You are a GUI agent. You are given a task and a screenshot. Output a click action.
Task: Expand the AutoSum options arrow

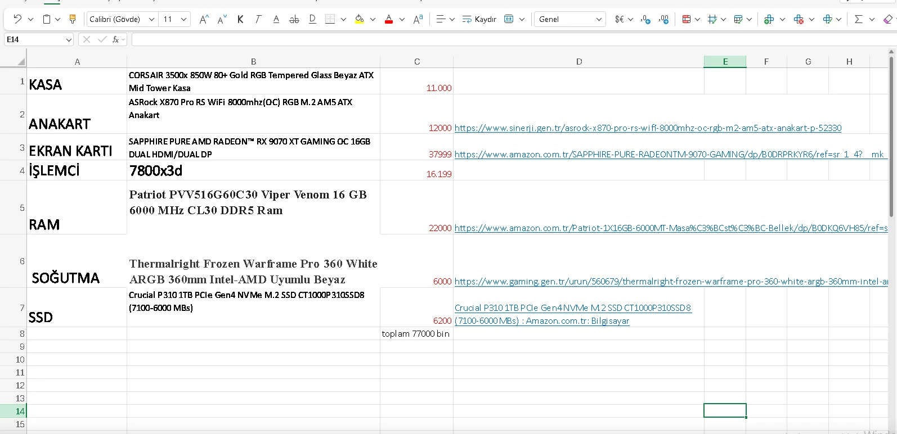872,19
